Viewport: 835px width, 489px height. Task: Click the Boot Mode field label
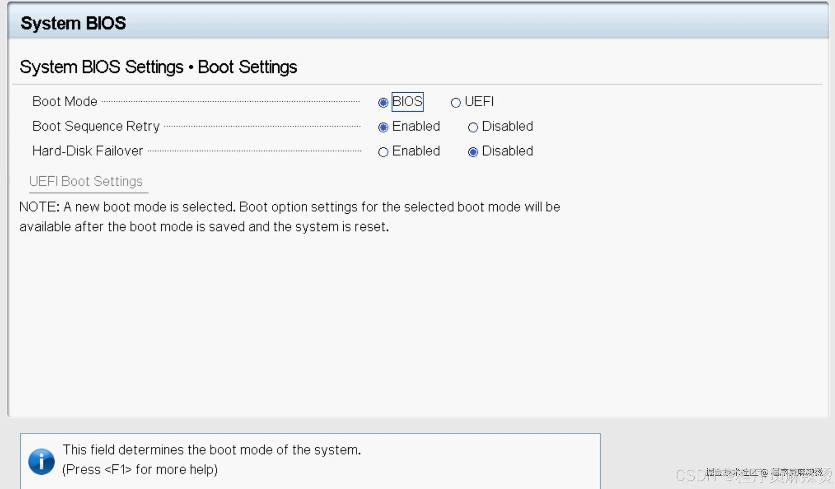[65, 101]
